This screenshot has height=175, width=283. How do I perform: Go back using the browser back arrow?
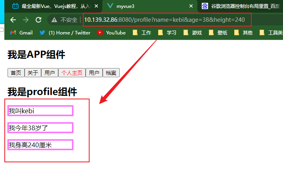coord(13,20)
